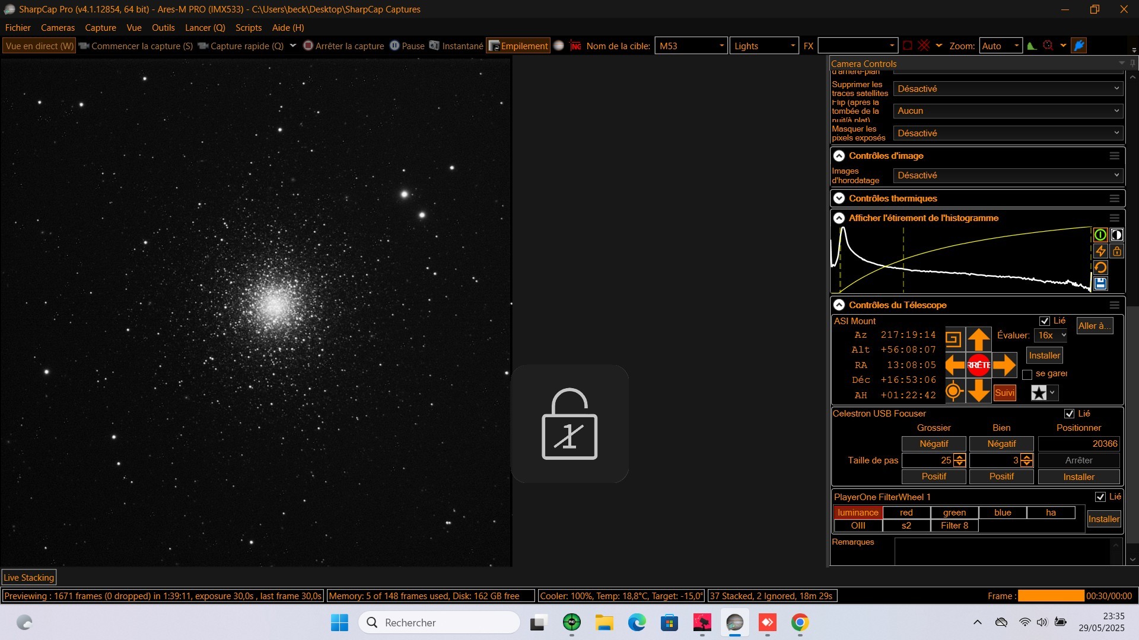1139x640 pixels.
Task: Open the Cameras menu
Action: [x=58, y=28]
